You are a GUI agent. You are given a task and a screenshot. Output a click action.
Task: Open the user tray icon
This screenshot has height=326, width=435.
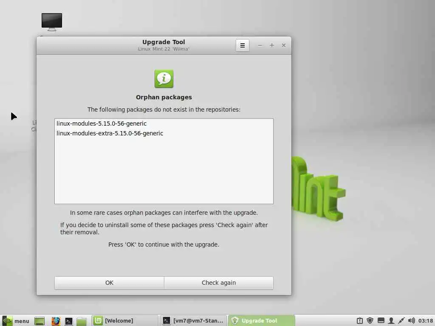tap(391, 321)
